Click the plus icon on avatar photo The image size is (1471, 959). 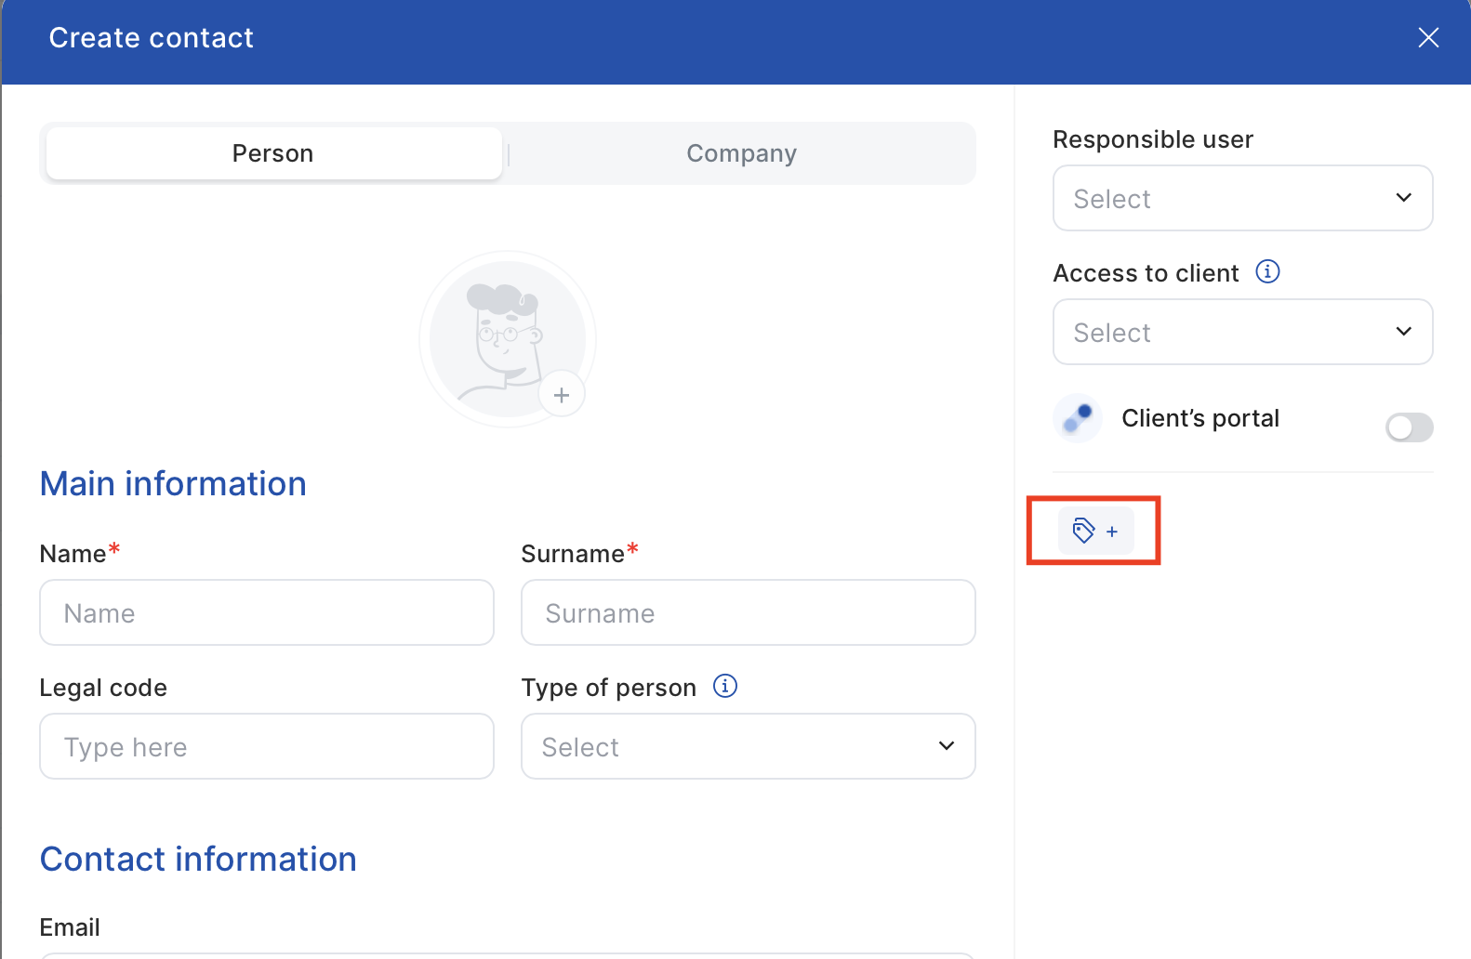[562, 395]
